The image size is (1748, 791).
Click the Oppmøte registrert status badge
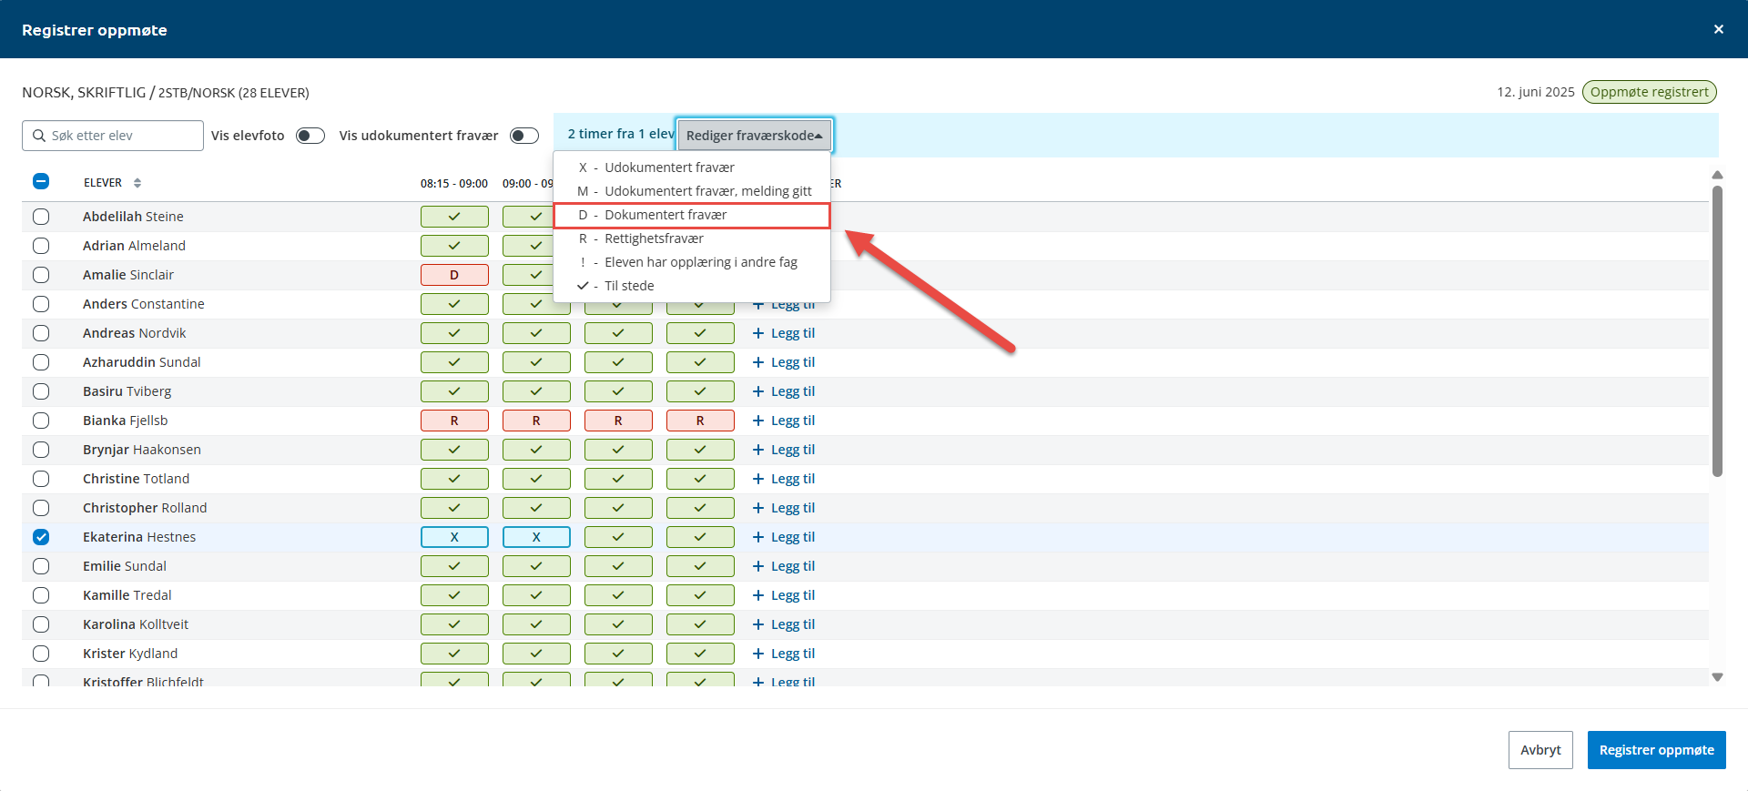pyautogui.click(x=1649, y=92)
